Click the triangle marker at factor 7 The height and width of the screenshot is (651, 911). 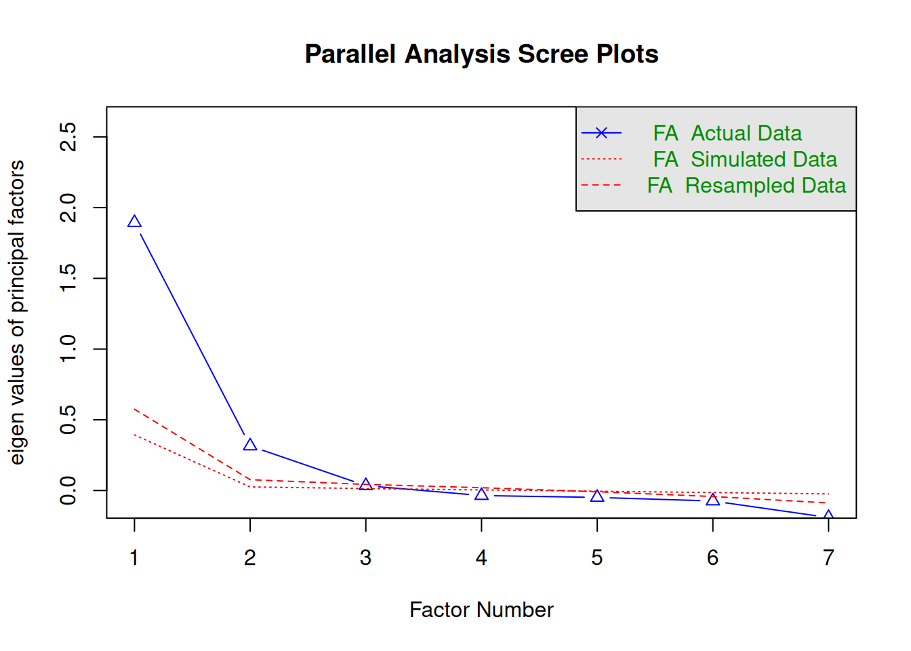click(828, 515)
